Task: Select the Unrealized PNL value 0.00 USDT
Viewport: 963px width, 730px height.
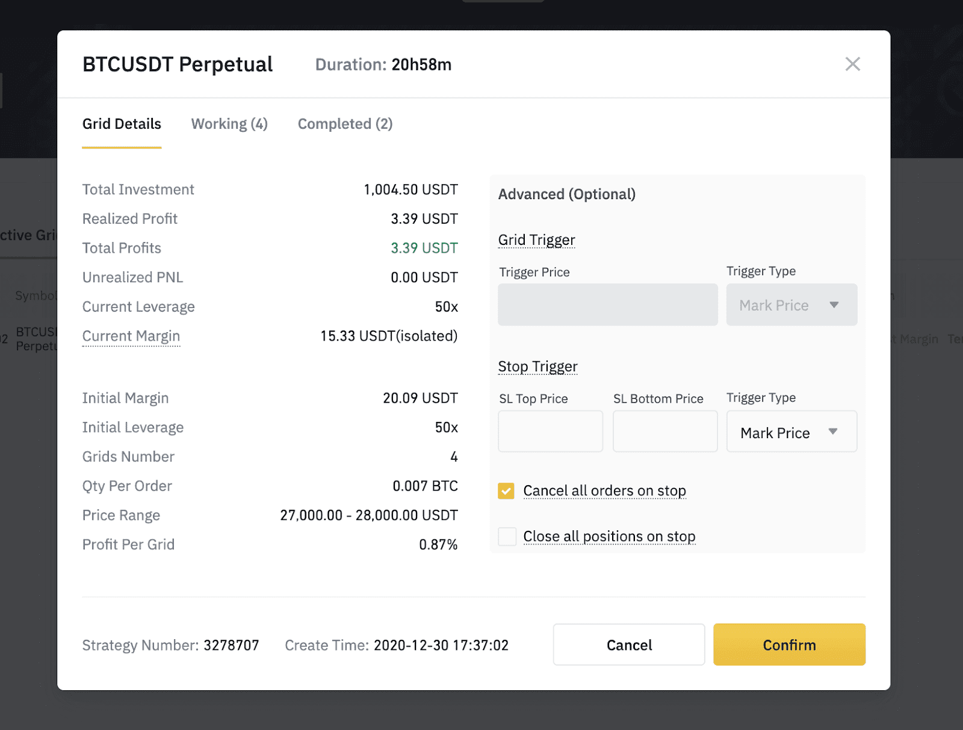Action: tap(424, 277)
